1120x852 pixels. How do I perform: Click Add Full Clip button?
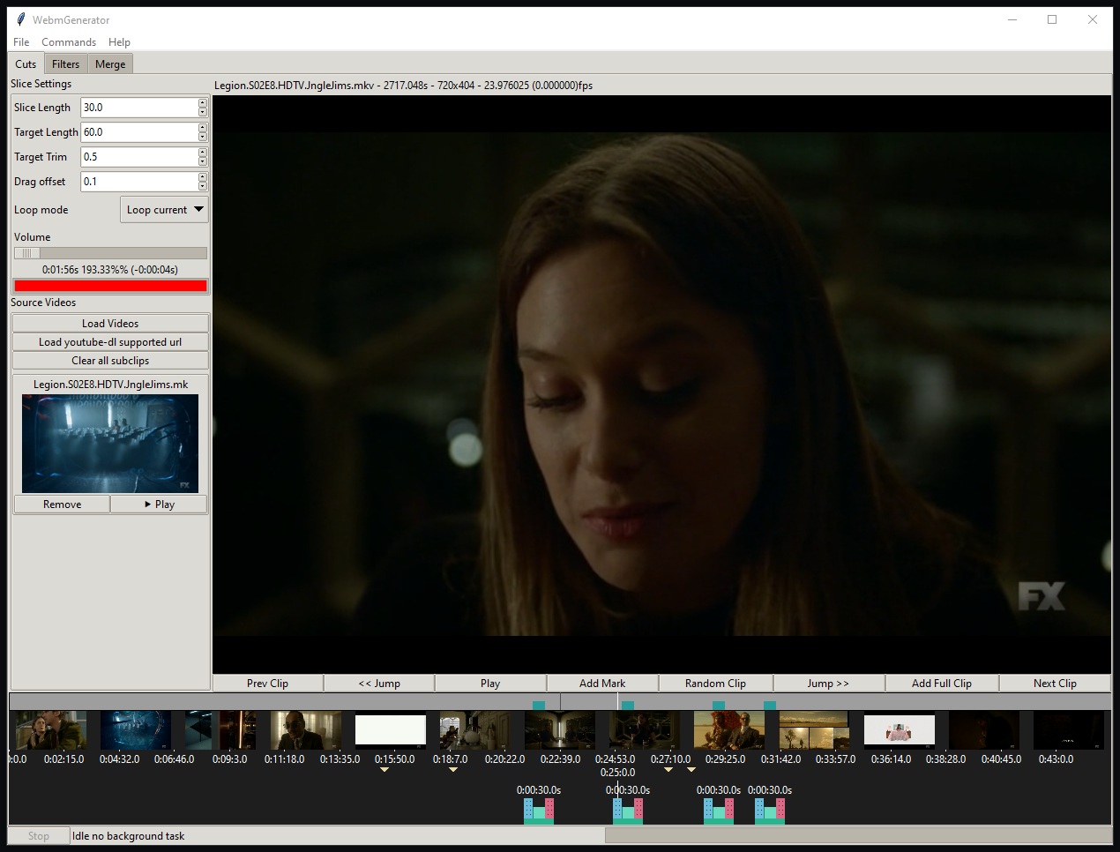(x=941, y=684)
